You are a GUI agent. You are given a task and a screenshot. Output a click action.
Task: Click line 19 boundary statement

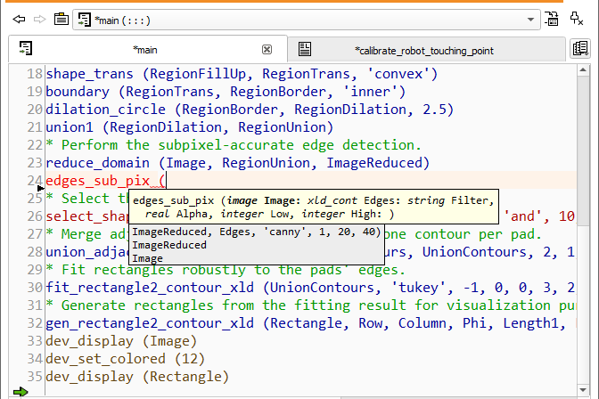226,92
